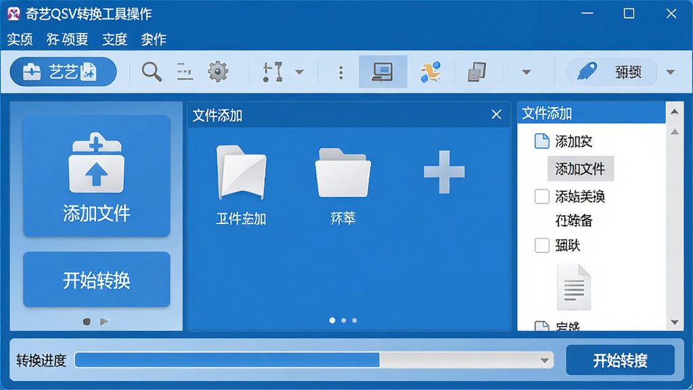
Task: Open the dropdown arrow at progress bar end
Action: (x=545, y=360)
